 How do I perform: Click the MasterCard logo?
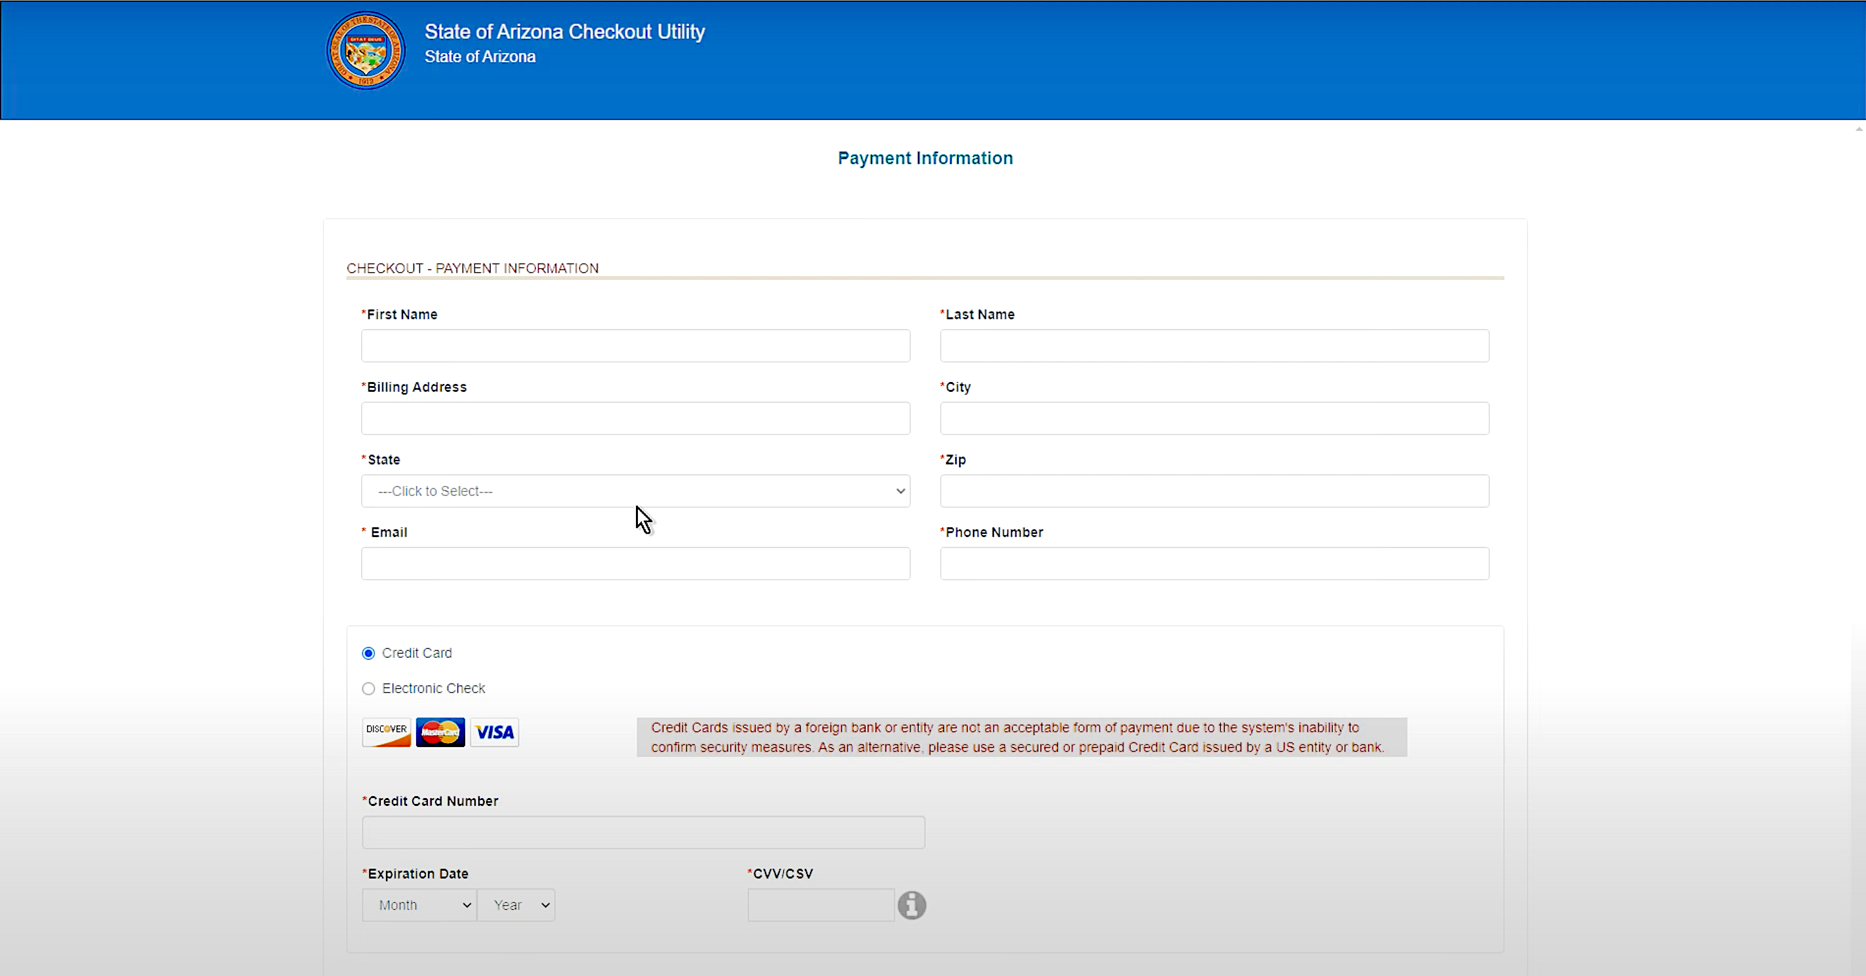440,732
